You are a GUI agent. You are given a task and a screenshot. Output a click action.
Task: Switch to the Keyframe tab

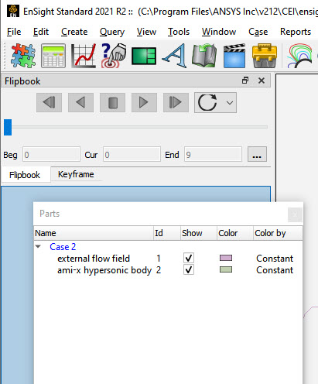click(76, 174)
